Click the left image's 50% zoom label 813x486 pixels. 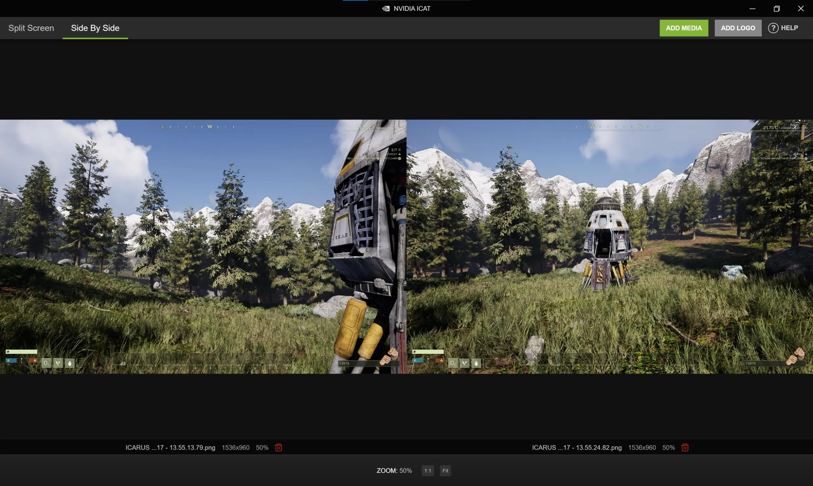(x=262, y=447)
